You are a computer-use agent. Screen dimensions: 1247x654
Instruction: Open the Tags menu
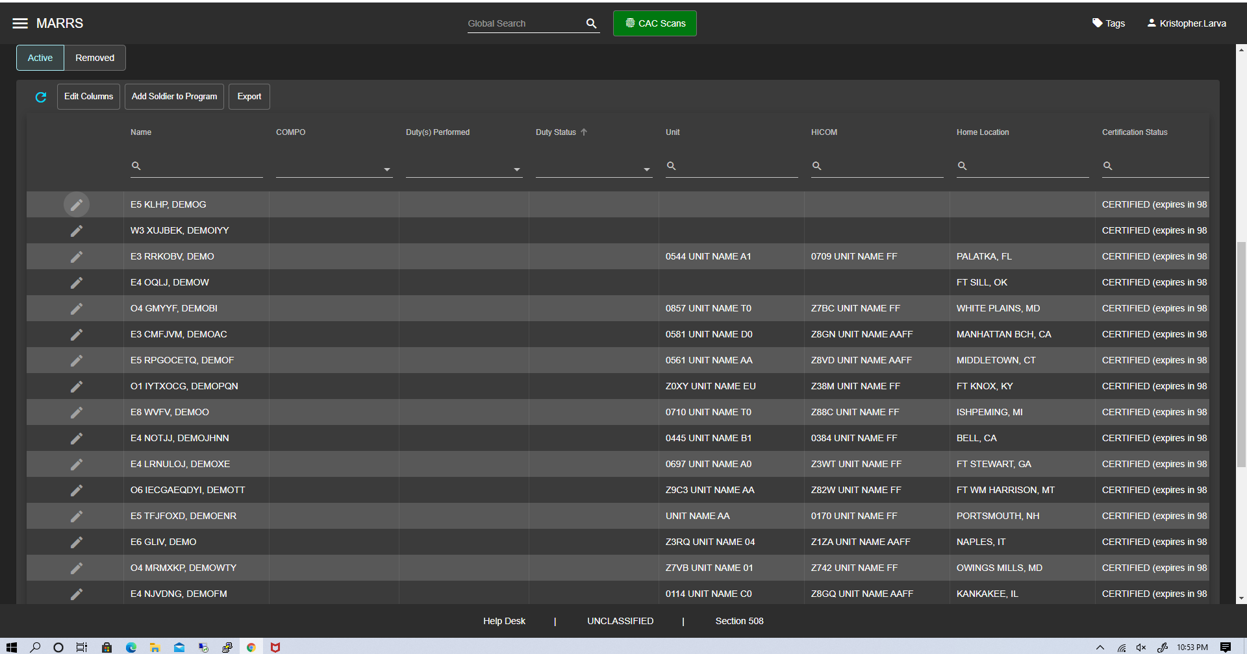pyautogui.click(x=1109, y=23)
